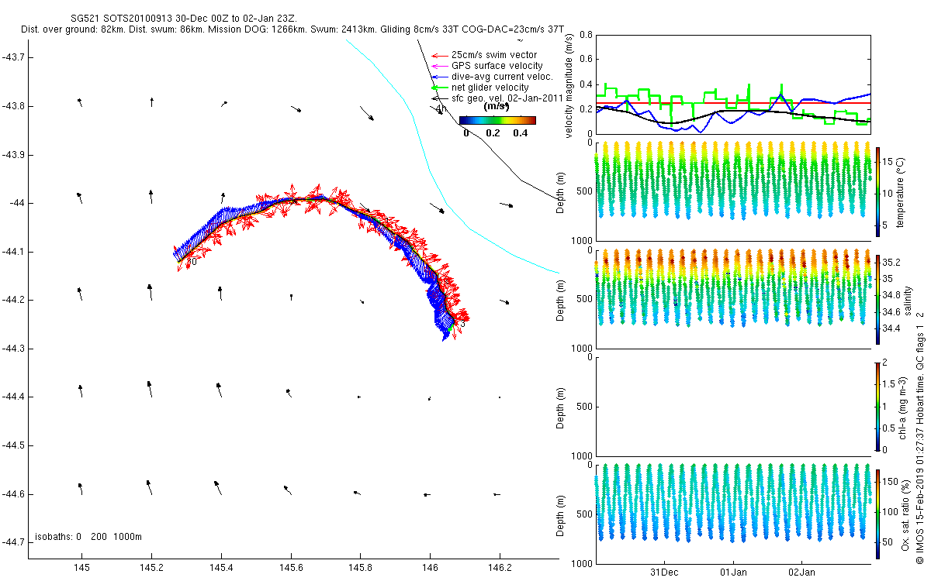Click the salinity depth profile panel
This screenshot has height=581, width=931.
point(733,300)
